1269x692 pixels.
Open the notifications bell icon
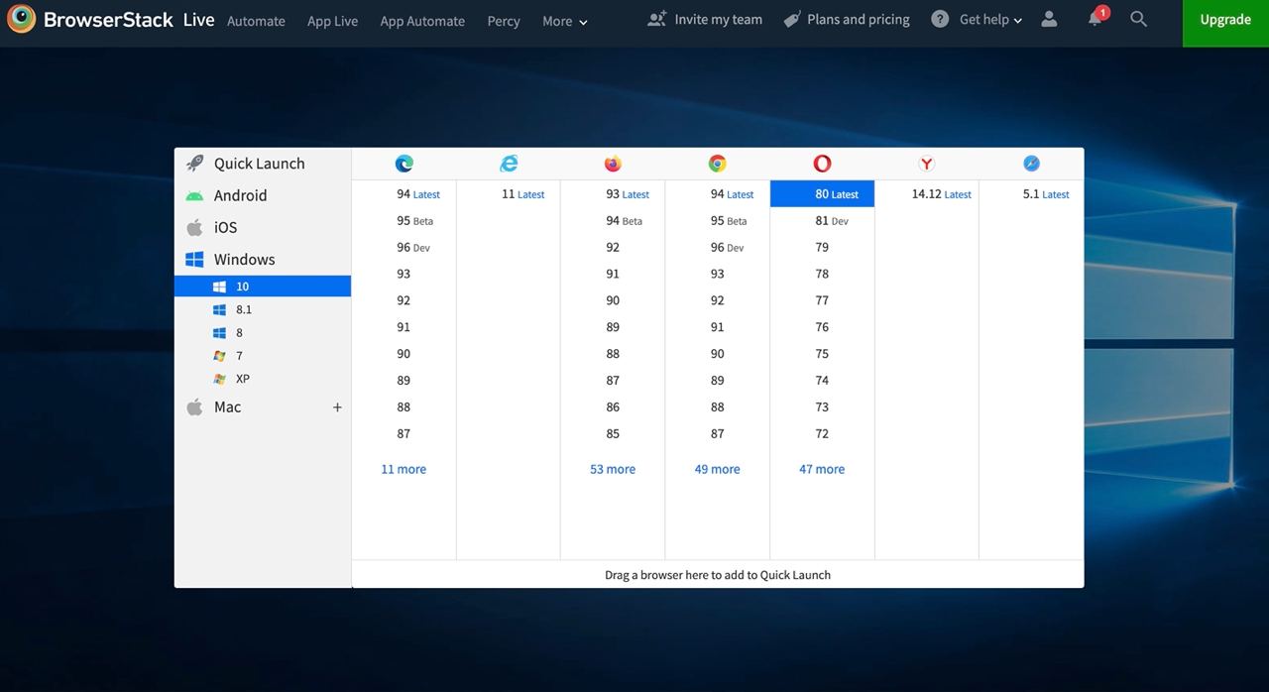click(x=1096, y=19)
